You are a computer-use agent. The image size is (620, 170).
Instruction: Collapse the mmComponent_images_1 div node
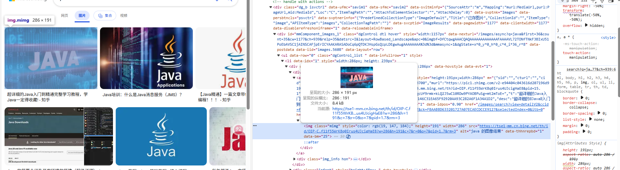(x=275, y=34)
